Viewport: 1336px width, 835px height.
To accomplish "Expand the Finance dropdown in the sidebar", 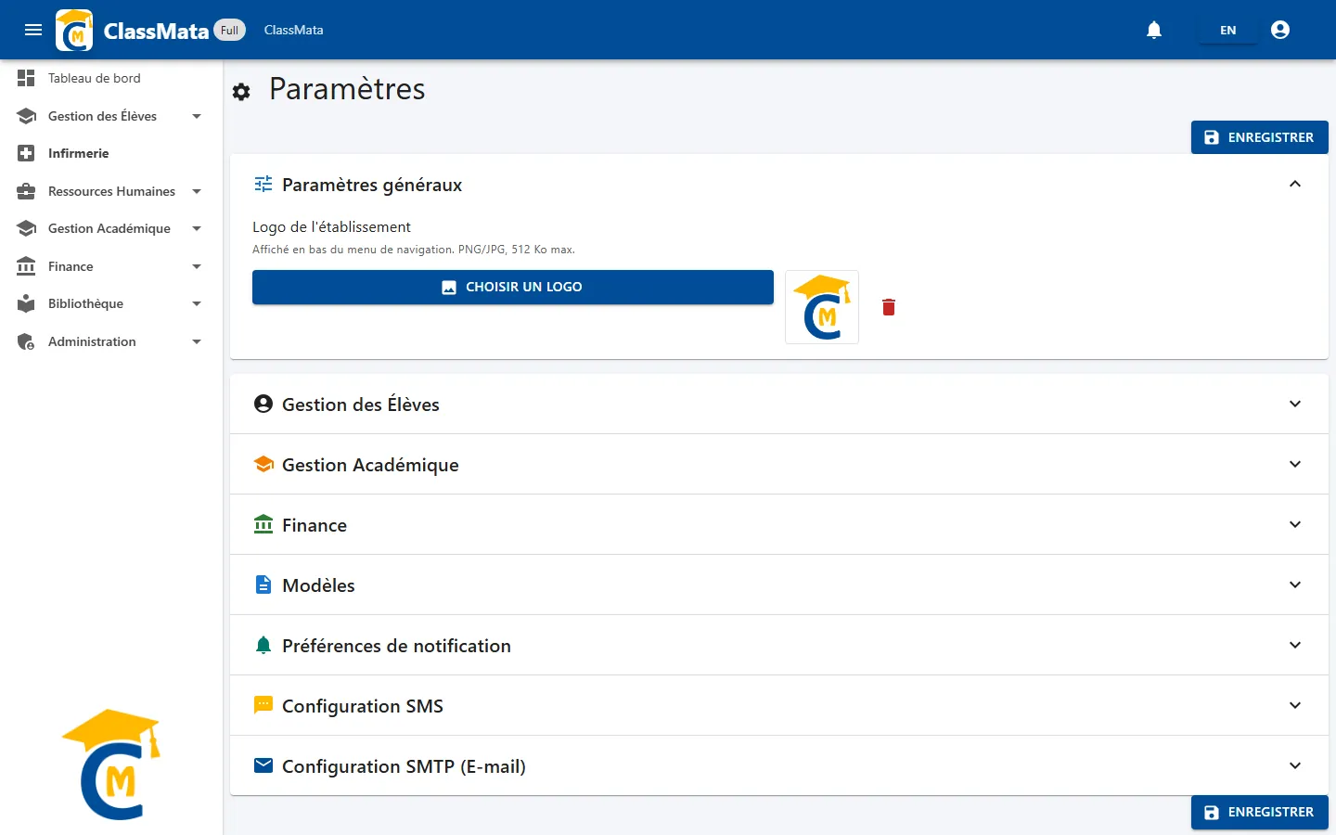I will [111, 266].
